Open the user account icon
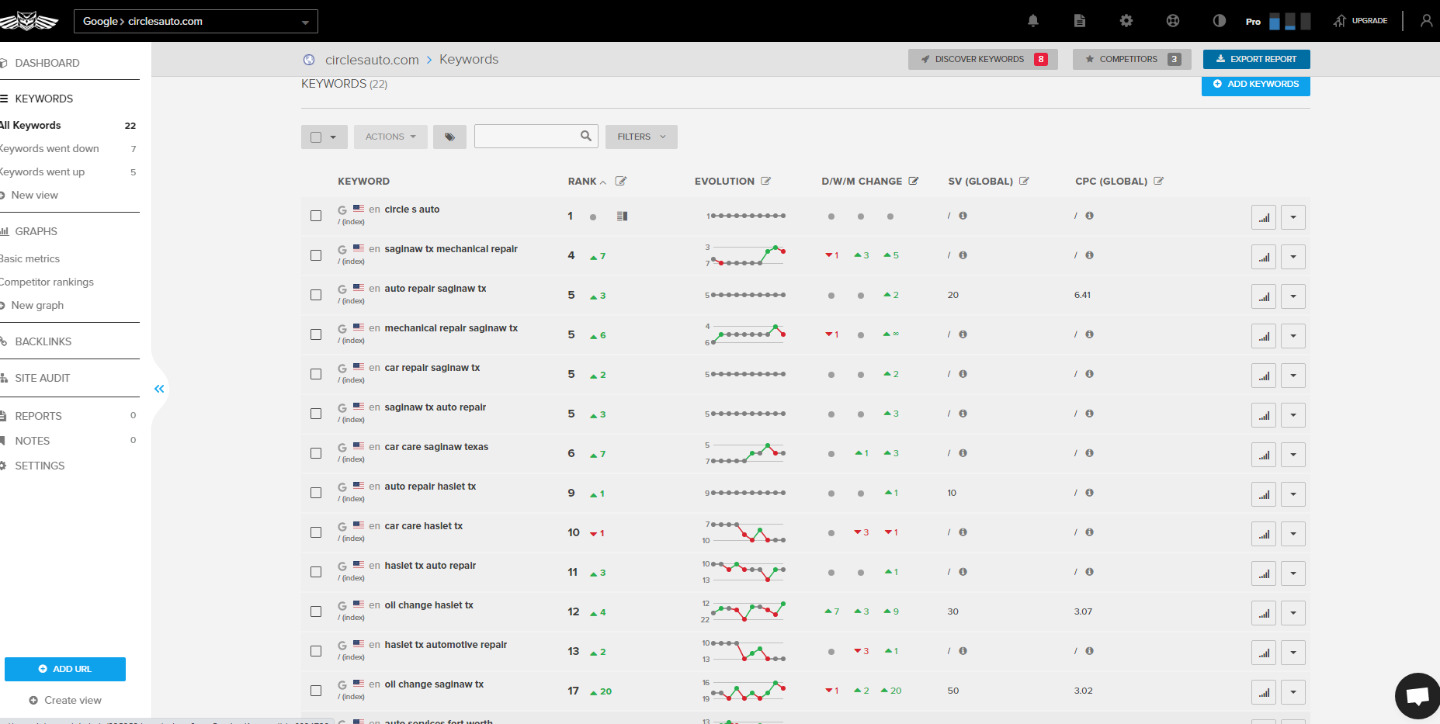 click(x=1427, y=21)
